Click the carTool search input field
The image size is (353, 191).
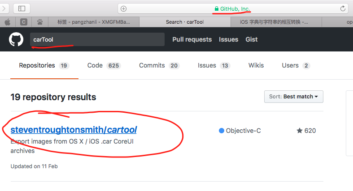coord(97,39)
